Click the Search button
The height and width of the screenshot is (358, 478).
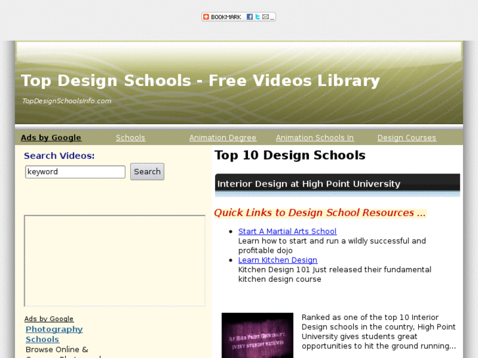coord(147,171)
